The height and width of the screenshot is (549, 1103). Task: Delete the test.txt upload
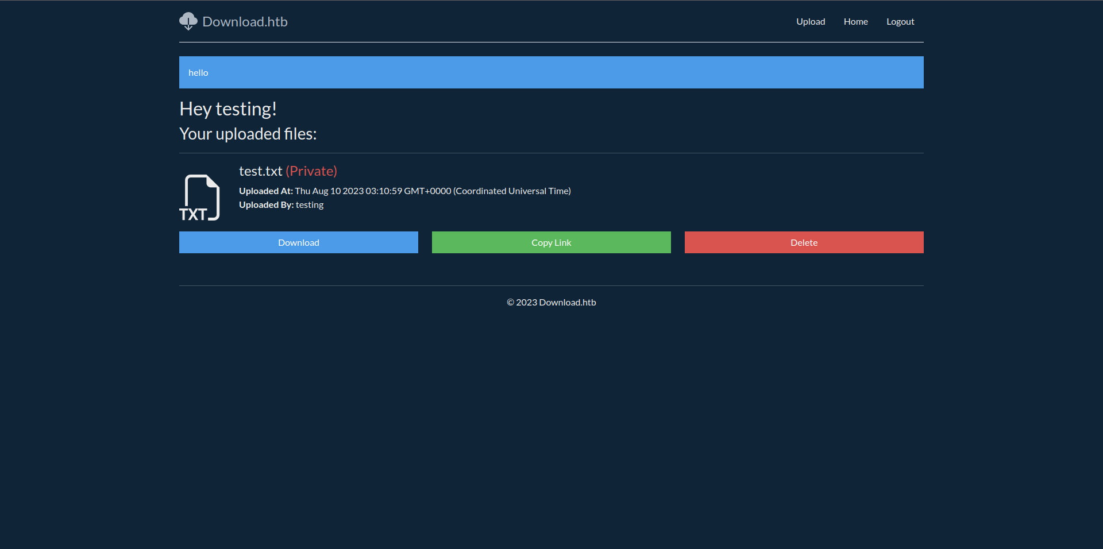coord(804,242)
